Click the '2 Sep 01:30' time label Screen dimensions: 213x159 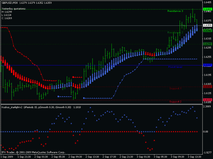tap(41, 157)
